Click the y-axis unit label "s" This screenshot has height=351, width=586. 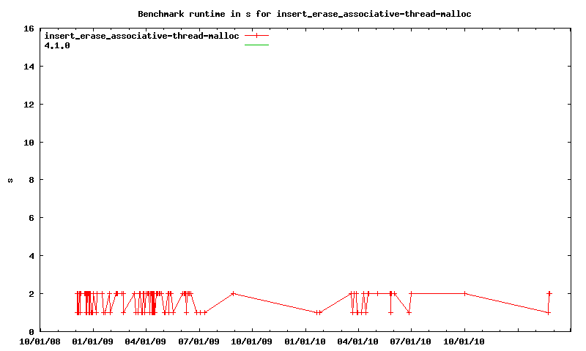pyautogui.click(x=11, y=180)
